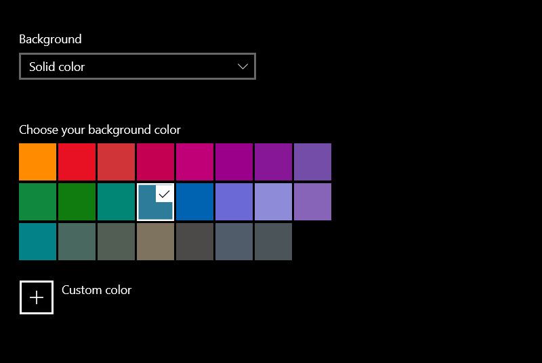Click the dropdown chevron arrow for Background
Screen dimensions: 542x363
243,66
